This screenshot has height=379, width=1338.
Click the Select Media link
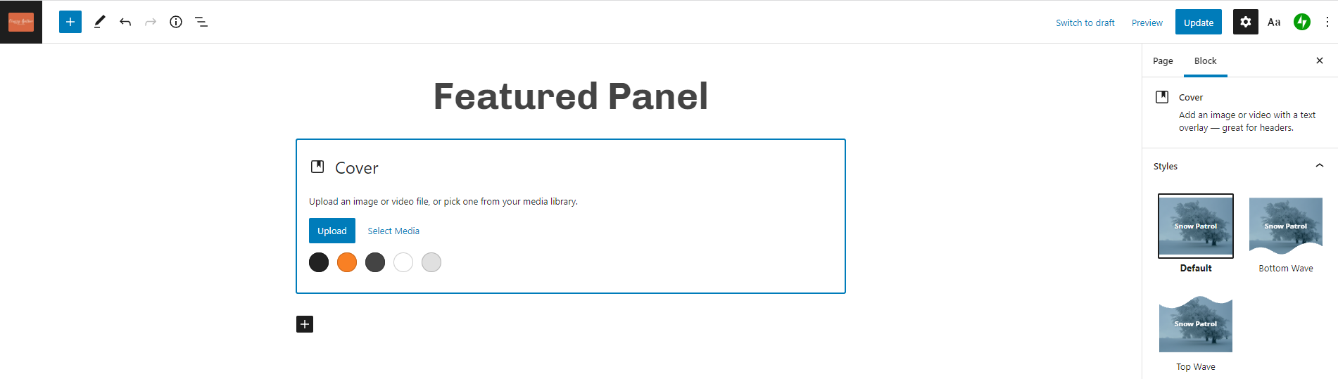[393, 231]
